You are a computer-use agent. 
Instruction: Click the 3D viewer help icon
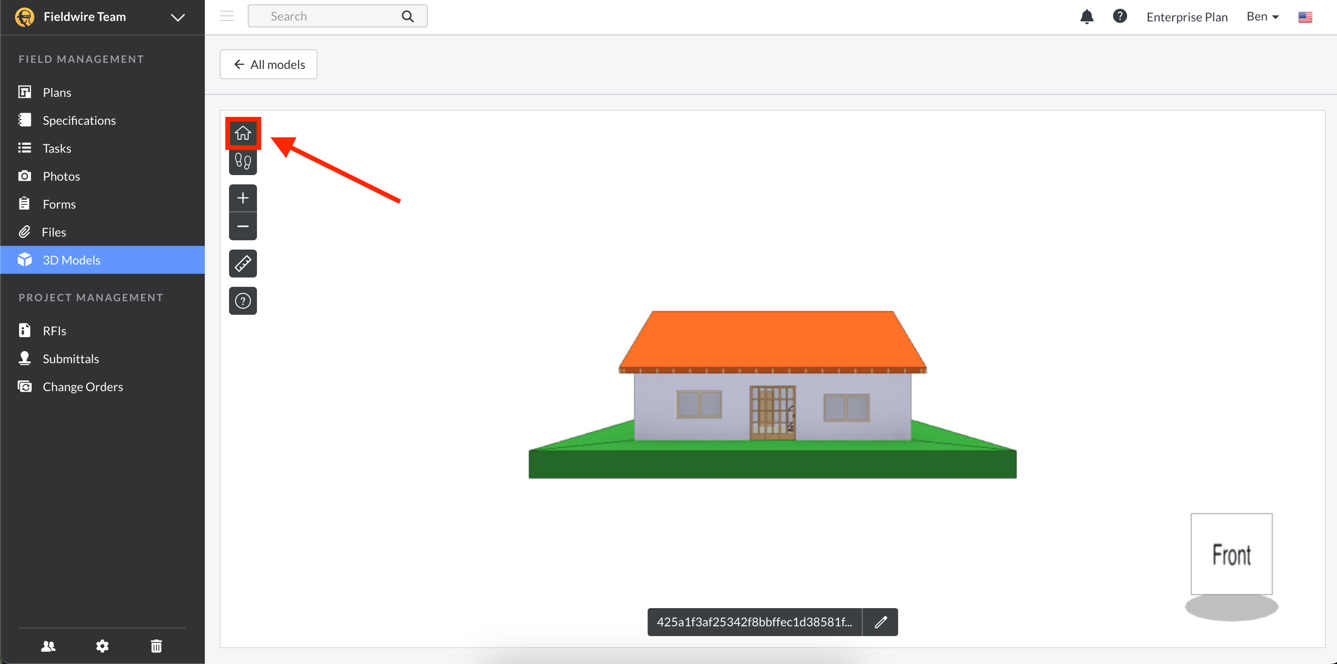tap(243, 301)
